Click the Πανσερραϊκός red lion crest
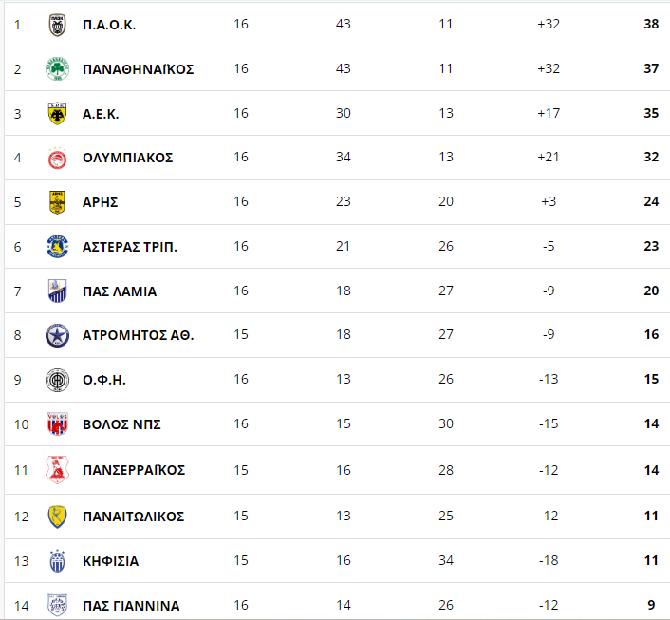 point(57,469)
